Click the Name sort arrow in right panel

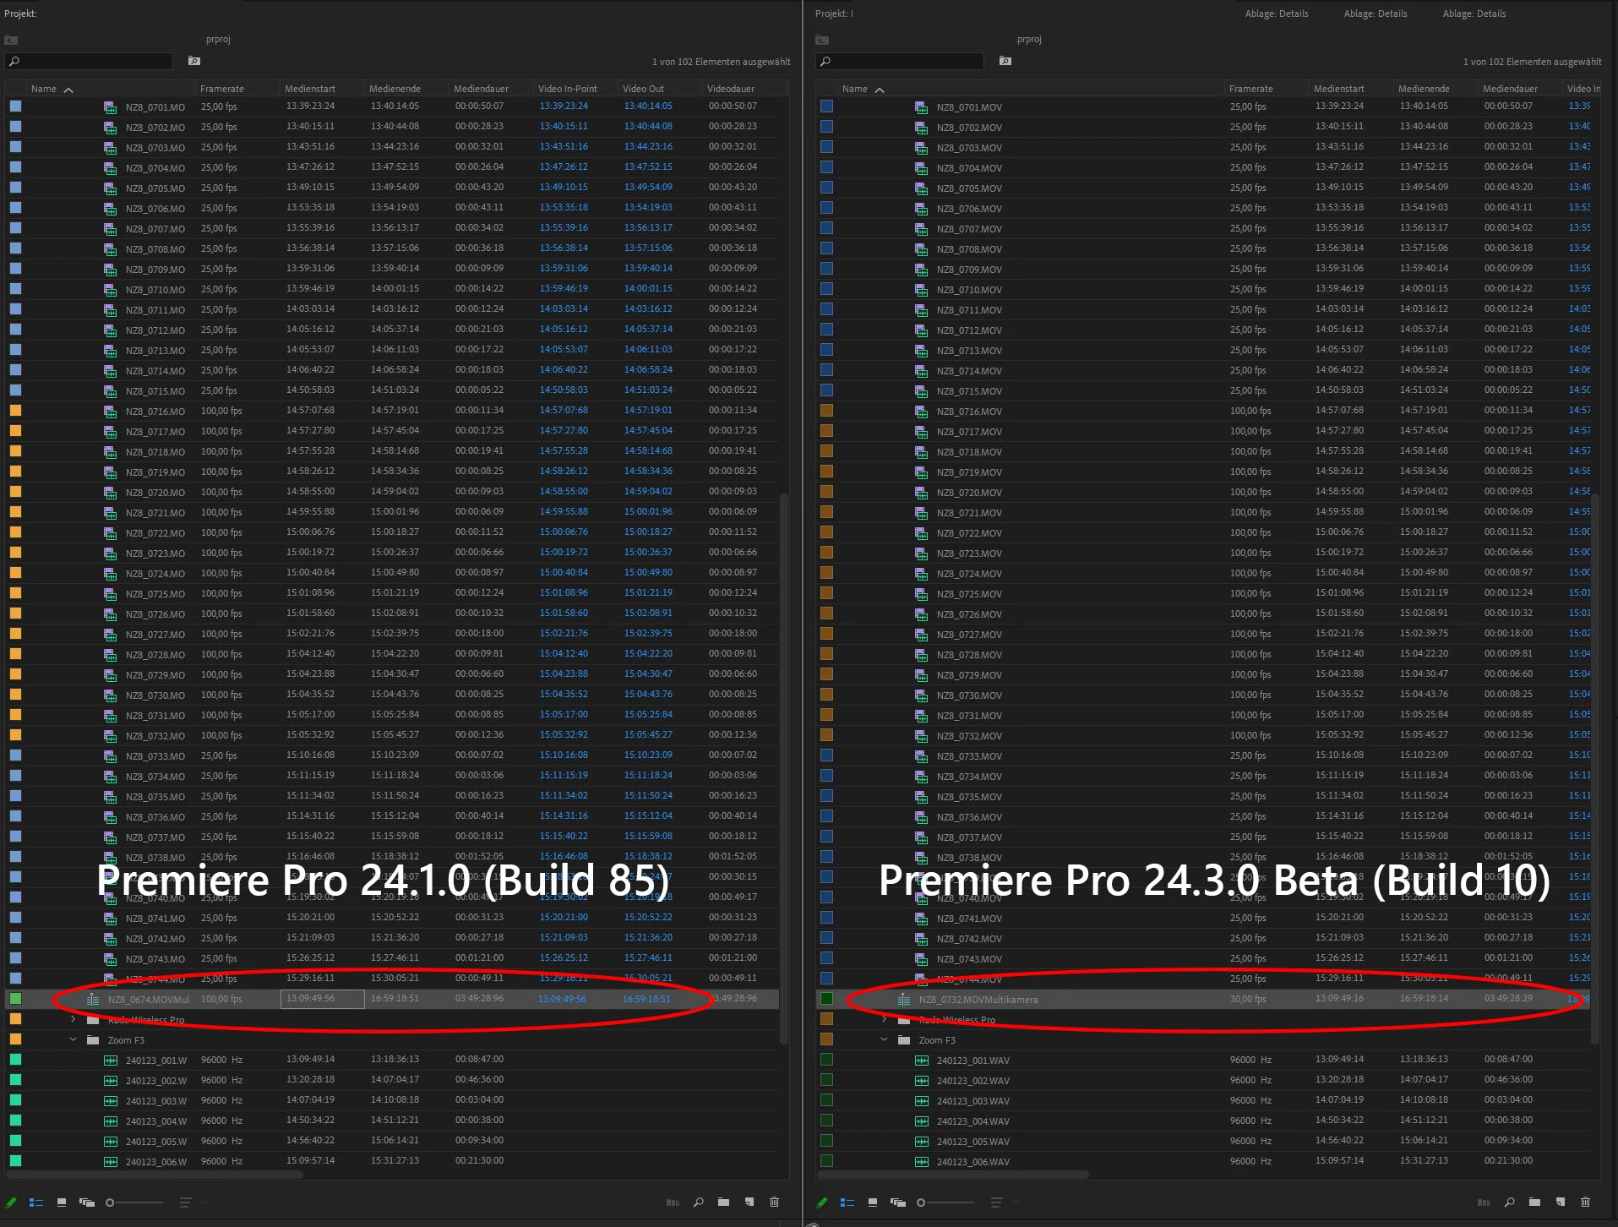(880, 90)
